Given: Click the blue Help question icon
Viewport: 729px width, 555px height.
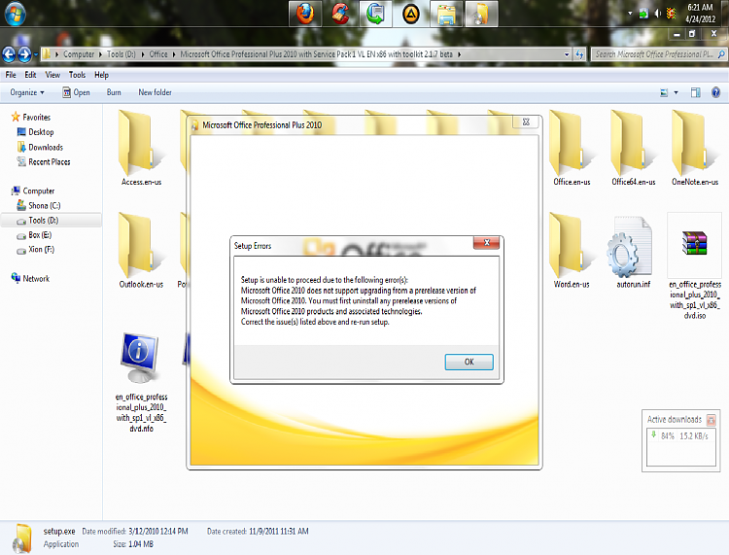Looking at the screenshot, I should click(x=716, y=92).
